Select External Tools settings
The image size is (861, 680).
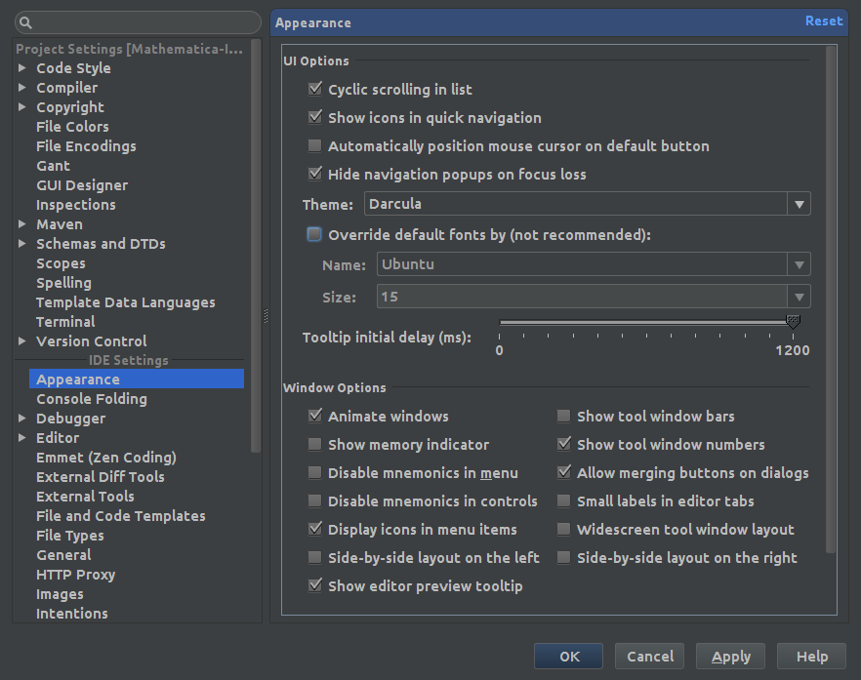[x=85, y=497]
